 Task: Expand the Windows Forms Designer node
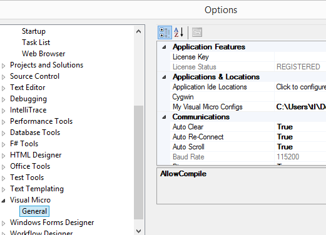[3, 223]
